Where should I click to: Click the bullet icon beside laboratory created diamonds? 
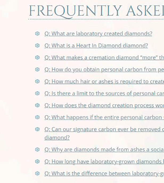37,34
